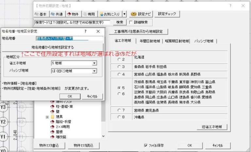Expand the 建具 folder node
Image resolution: width=251 pixels, height=152 pixels.
point(47,117)
